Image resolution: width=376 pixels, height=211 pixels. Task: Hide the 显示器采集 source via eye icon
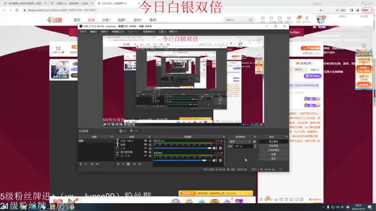(145, 152)
